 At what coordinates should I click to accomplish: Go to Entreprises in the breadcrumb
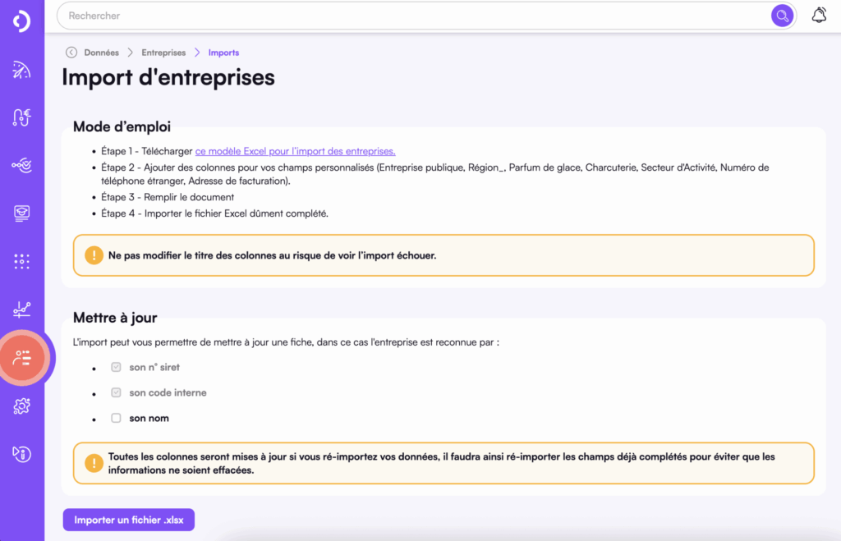(163, 53)
